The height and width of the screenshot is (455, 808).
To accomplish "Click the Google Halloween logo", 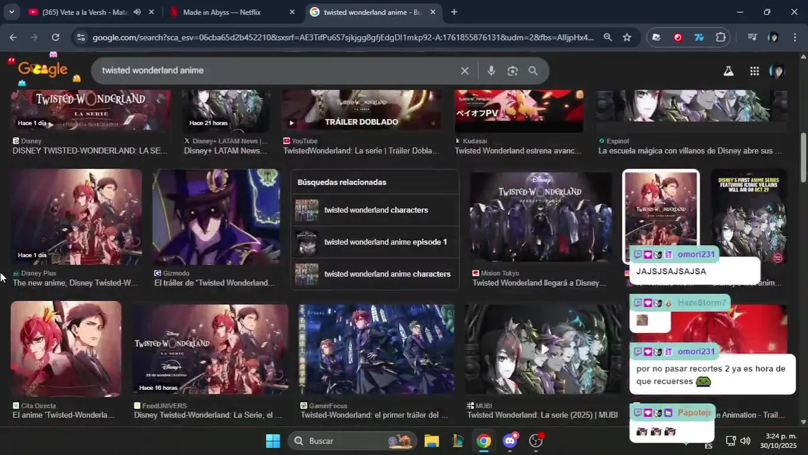I will click(x=43, y=69).
